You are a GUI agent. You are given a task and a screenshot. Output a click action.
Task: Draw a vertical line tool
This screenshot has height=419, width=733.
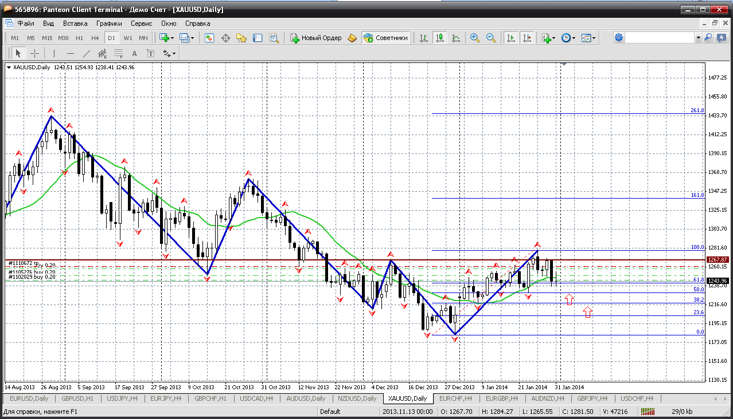coord(54,53)
